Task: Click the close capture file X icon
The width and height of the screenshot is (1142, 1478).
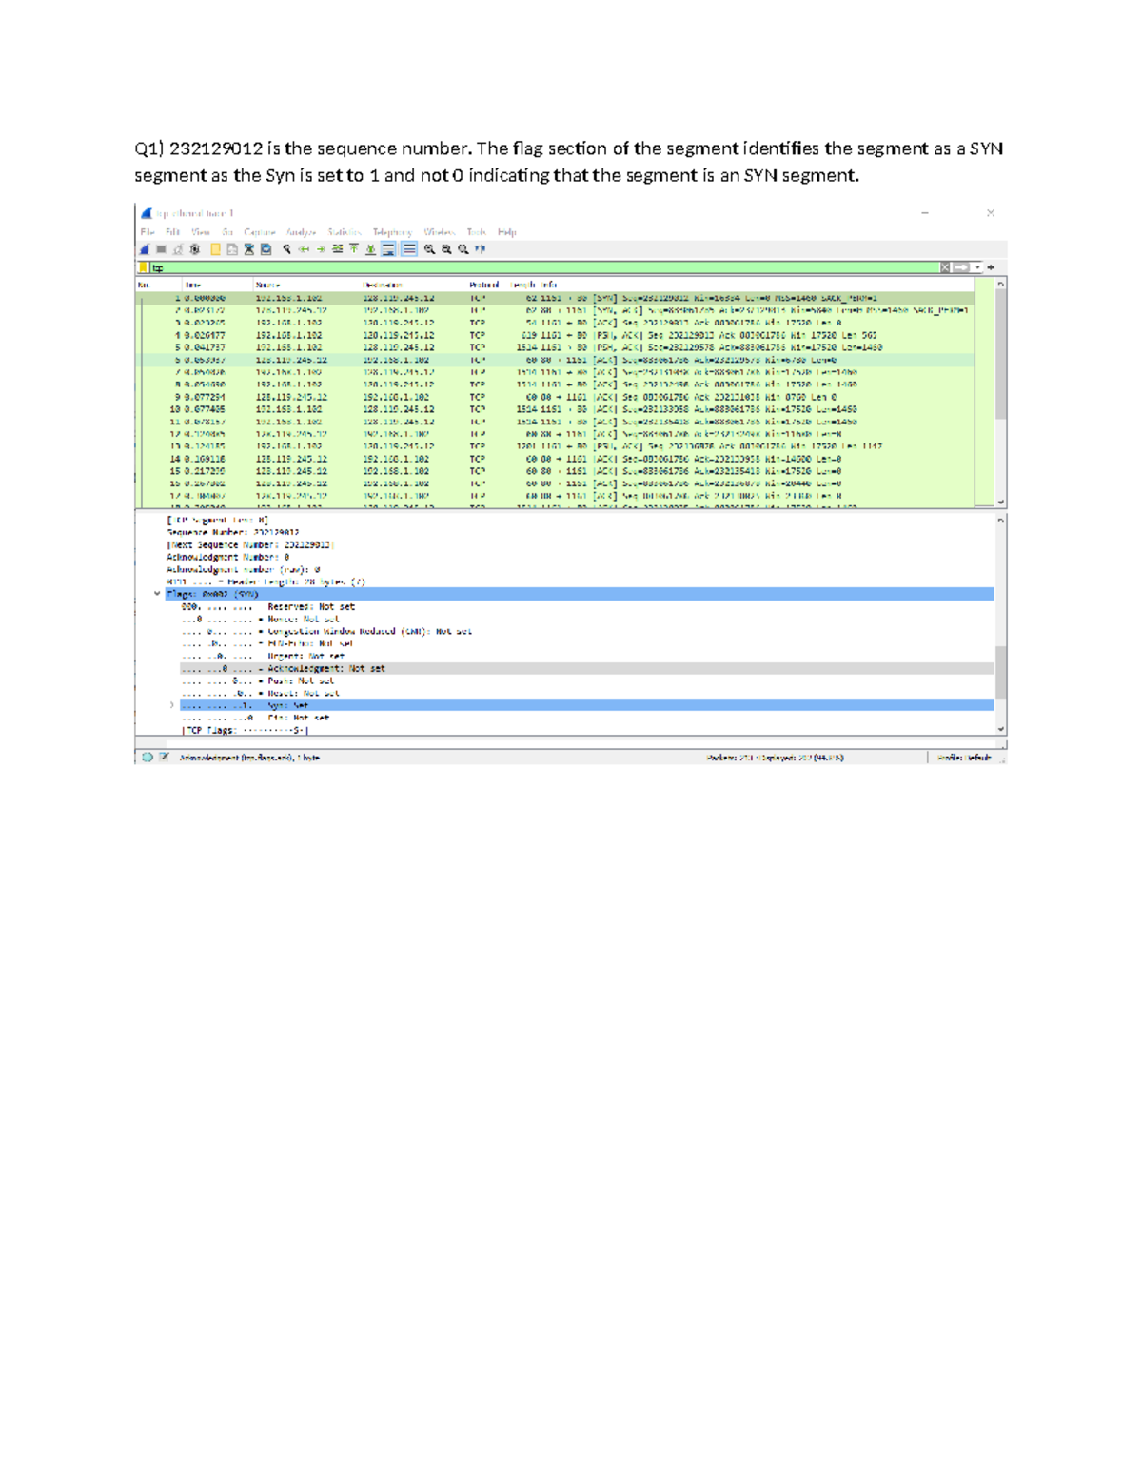Action: coord(249,249)
